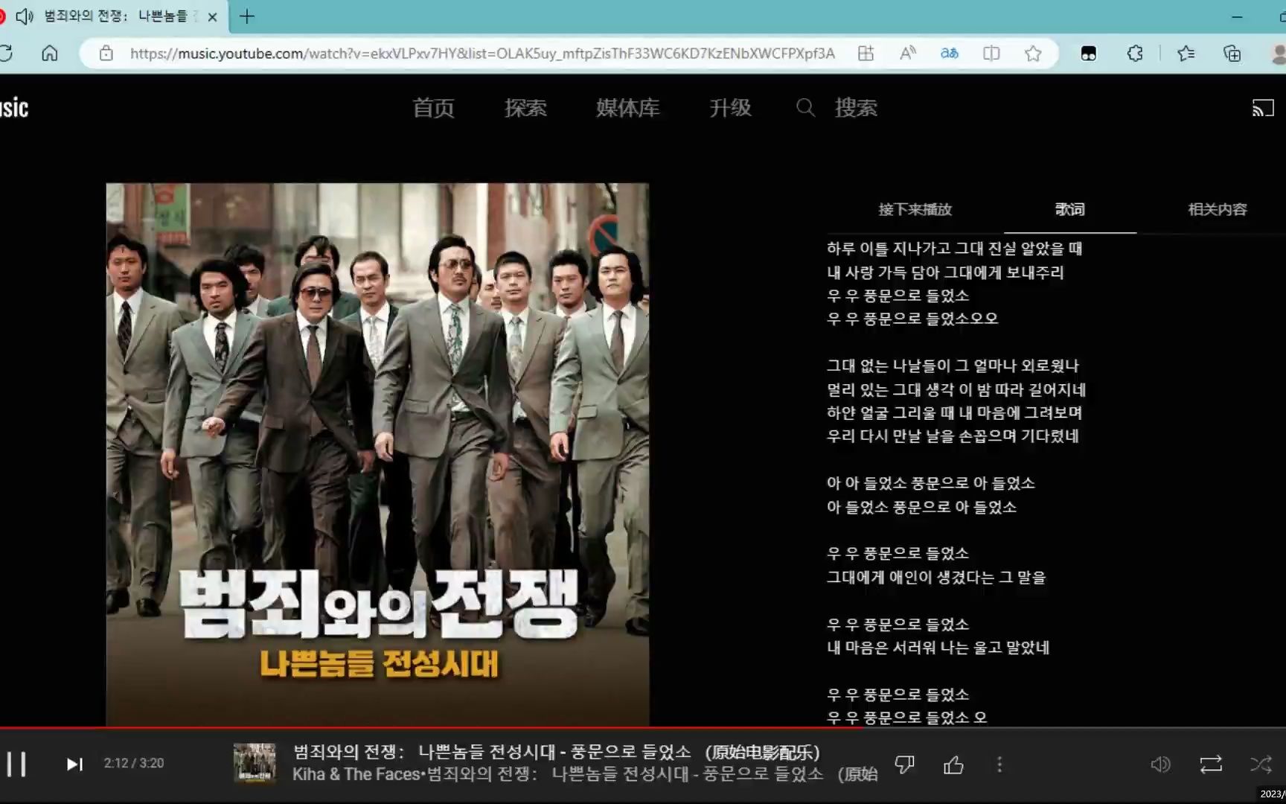Click the browser address bar URL
This screenshot has width=1286, height=804.
[482, 54]
